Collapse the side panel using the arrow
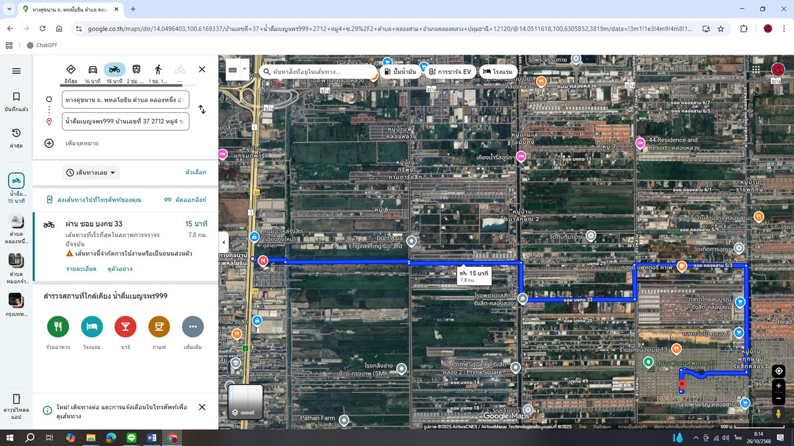The height and width of the screenshot is (446, 794). coord(224,242)
